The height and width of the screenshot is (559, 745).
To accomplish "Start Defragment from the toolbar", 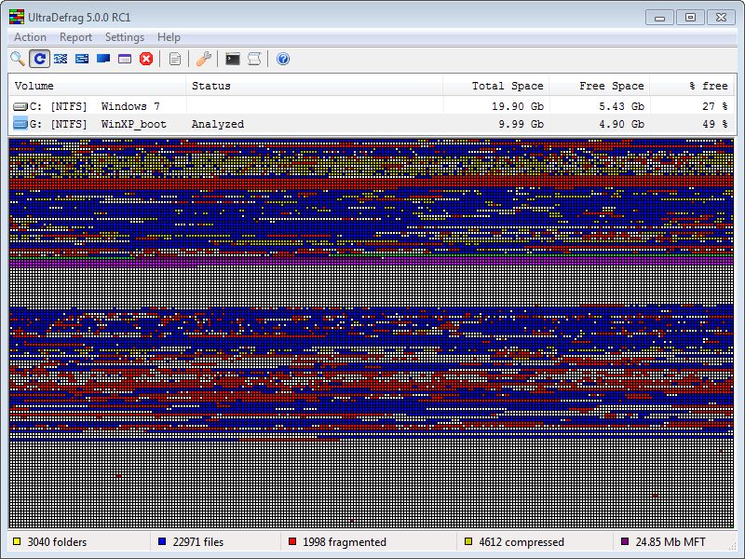I will coord(61,59).
